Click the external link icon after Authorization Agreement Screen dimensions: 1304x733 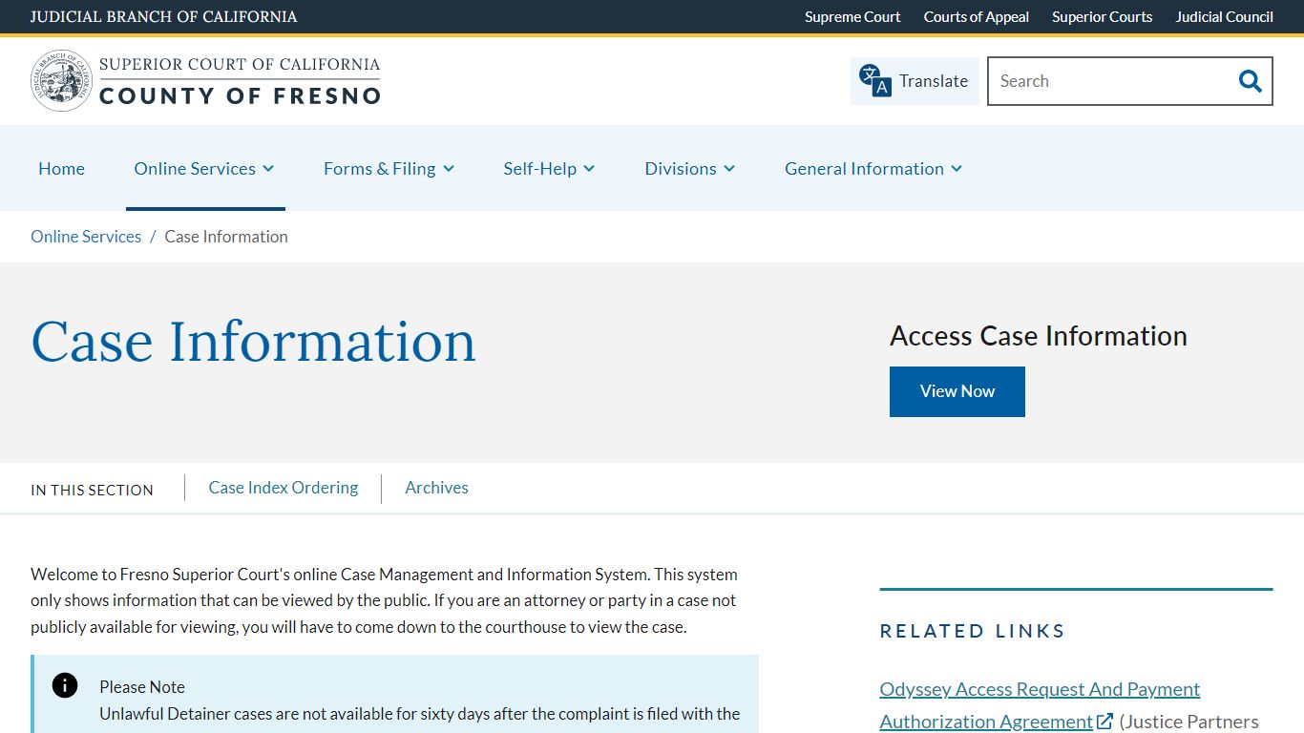[1104, 722]
